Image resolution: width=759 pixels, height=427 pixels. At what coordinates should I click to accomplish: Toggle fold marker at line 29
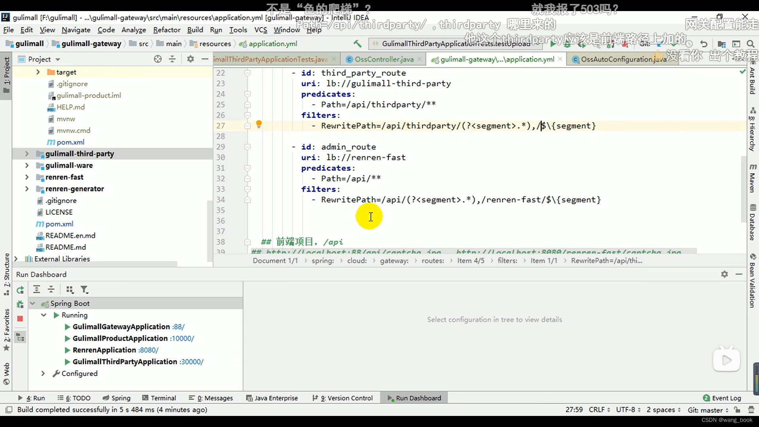tap(247, 147)
